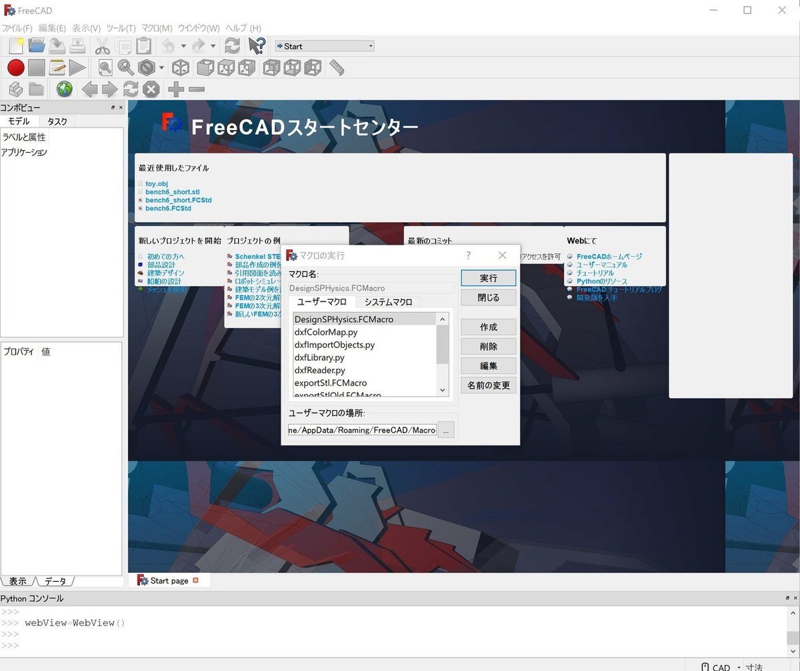The image size is (800, 671).
Task: Click the print icon in the toolbar
Action: [78, 46]
